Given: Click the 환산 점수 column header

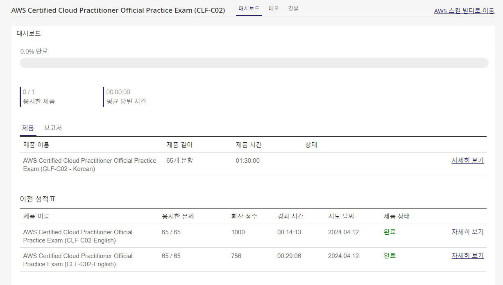Looking at the screenshot, I should point(244,216).
